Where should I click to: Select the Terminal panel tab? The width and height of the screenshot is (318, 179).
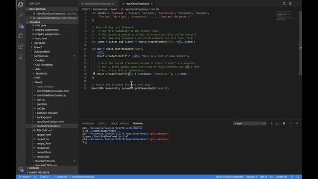tap(138, 123)
